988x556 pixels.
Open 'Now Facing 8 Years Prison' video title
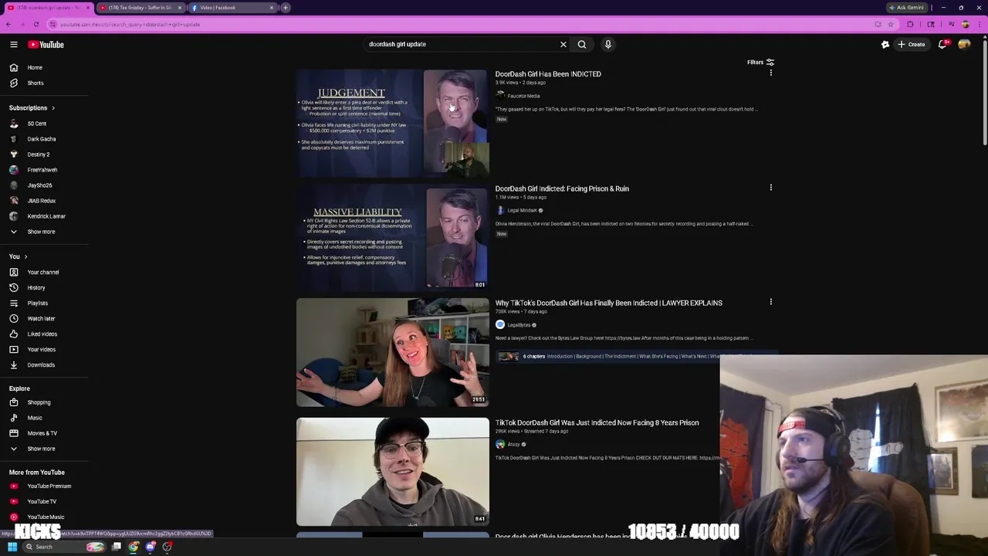tap(597, 422)
